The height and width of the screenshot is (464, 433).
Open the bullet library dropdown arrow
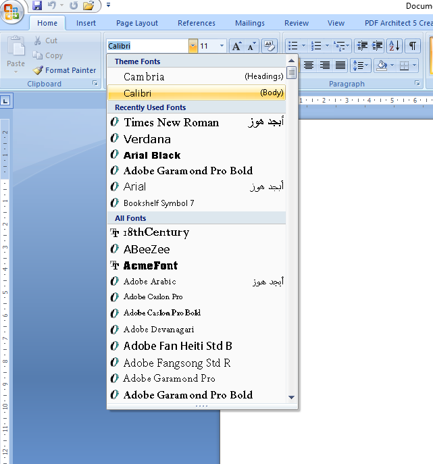[x=303, y=46]
